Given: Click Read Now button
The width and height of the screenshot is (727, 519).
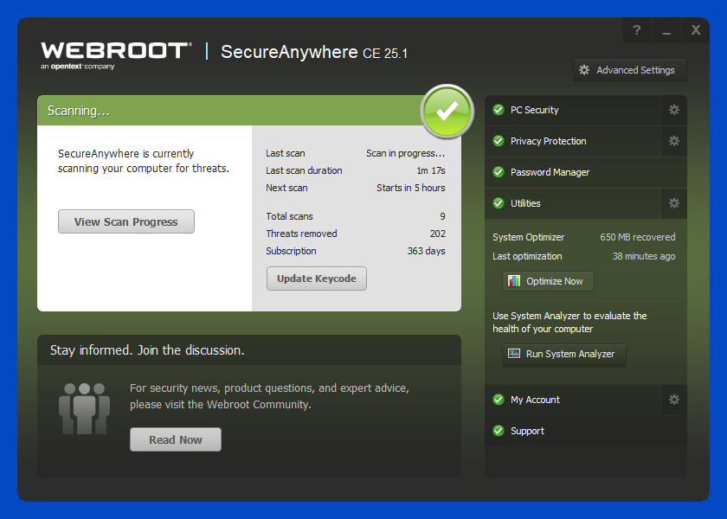Looking at the screenshot, I should point(176,439).
